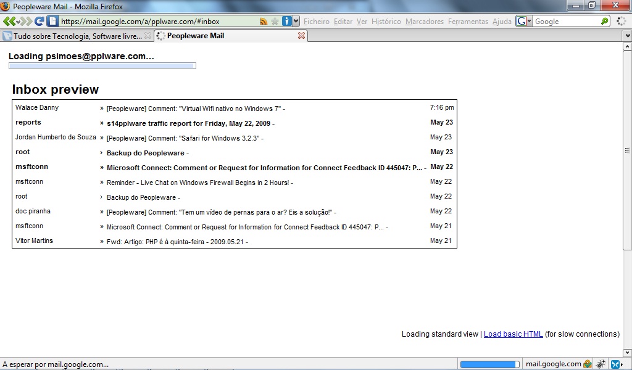Open the bold Backup do Peopleware email
The width and height of the screenshot is (632, 370).
(235, 152)
